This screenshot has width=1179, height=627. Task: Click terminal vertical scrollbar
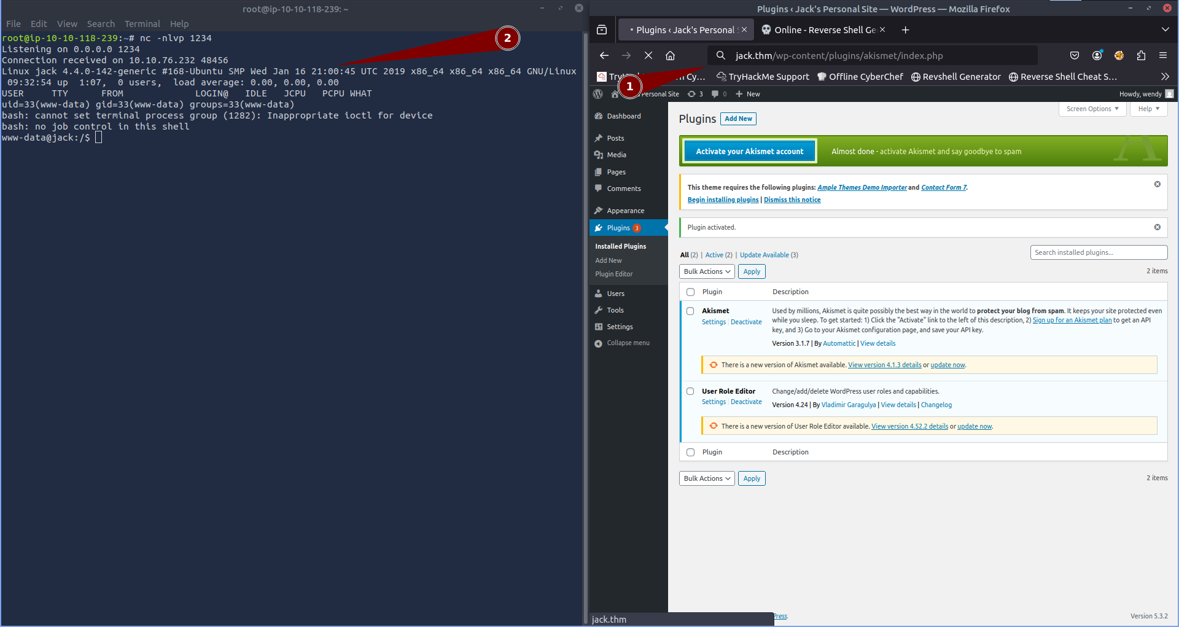[x=585, y=328]
